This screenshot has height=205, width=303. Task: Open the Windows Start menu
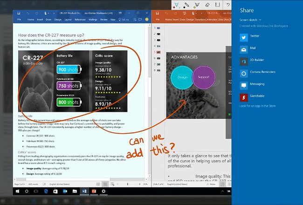coord(17,191)
